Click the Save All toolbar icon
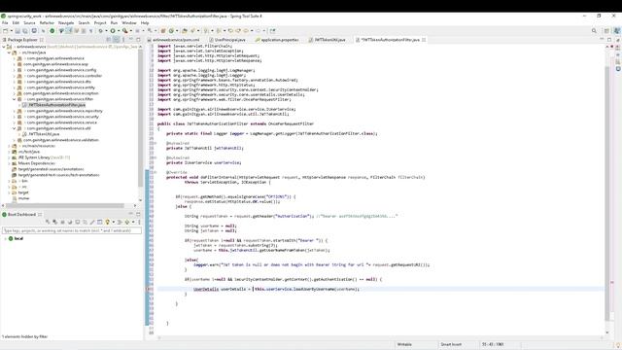Screen dimensions: 622x350 (x=25, y=31)
